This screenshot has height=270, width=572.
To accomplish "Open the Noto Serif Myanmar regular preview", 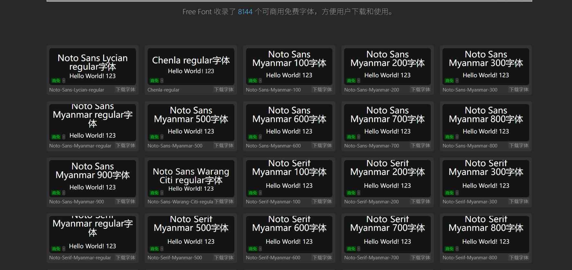I will tap(93, 231).
